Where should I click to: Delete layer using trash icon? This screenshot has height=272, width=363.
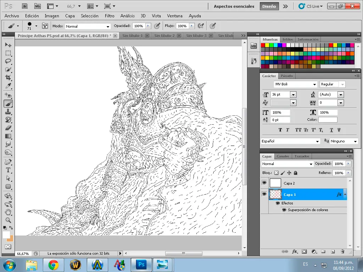[x=342, y=251]
